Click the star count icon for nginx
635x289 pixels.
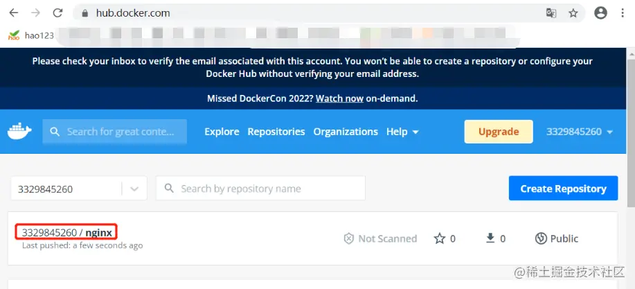pos(440,238)
